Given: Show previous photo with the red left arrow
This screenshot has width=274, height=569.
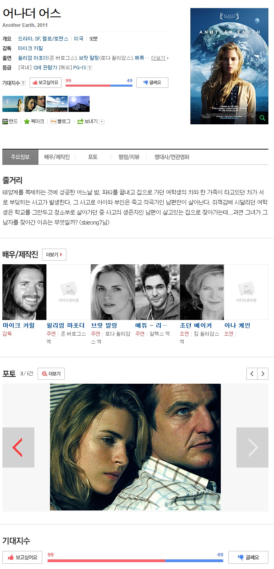Looking at the screenshot, I should [18, 448].
